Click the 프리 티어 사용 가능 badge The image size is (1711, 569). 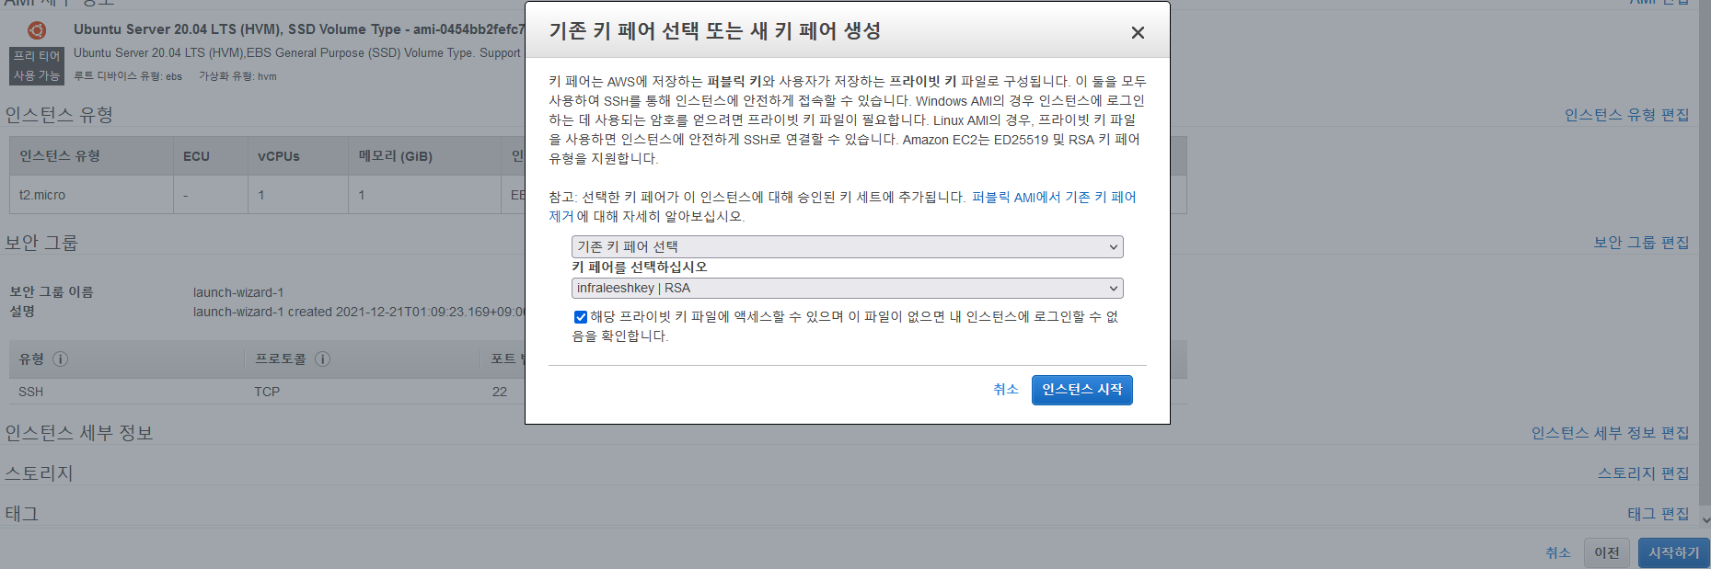tap(37, 66)
